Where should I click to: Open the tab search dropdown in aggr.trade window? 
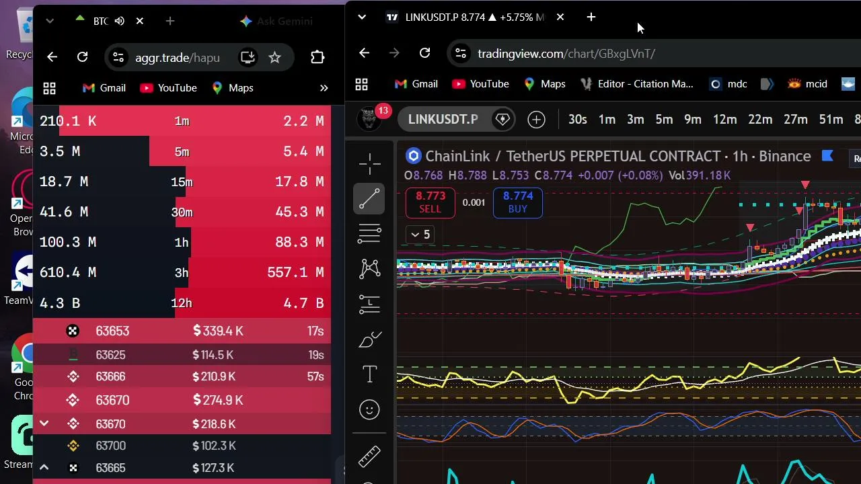click(49, 21)
